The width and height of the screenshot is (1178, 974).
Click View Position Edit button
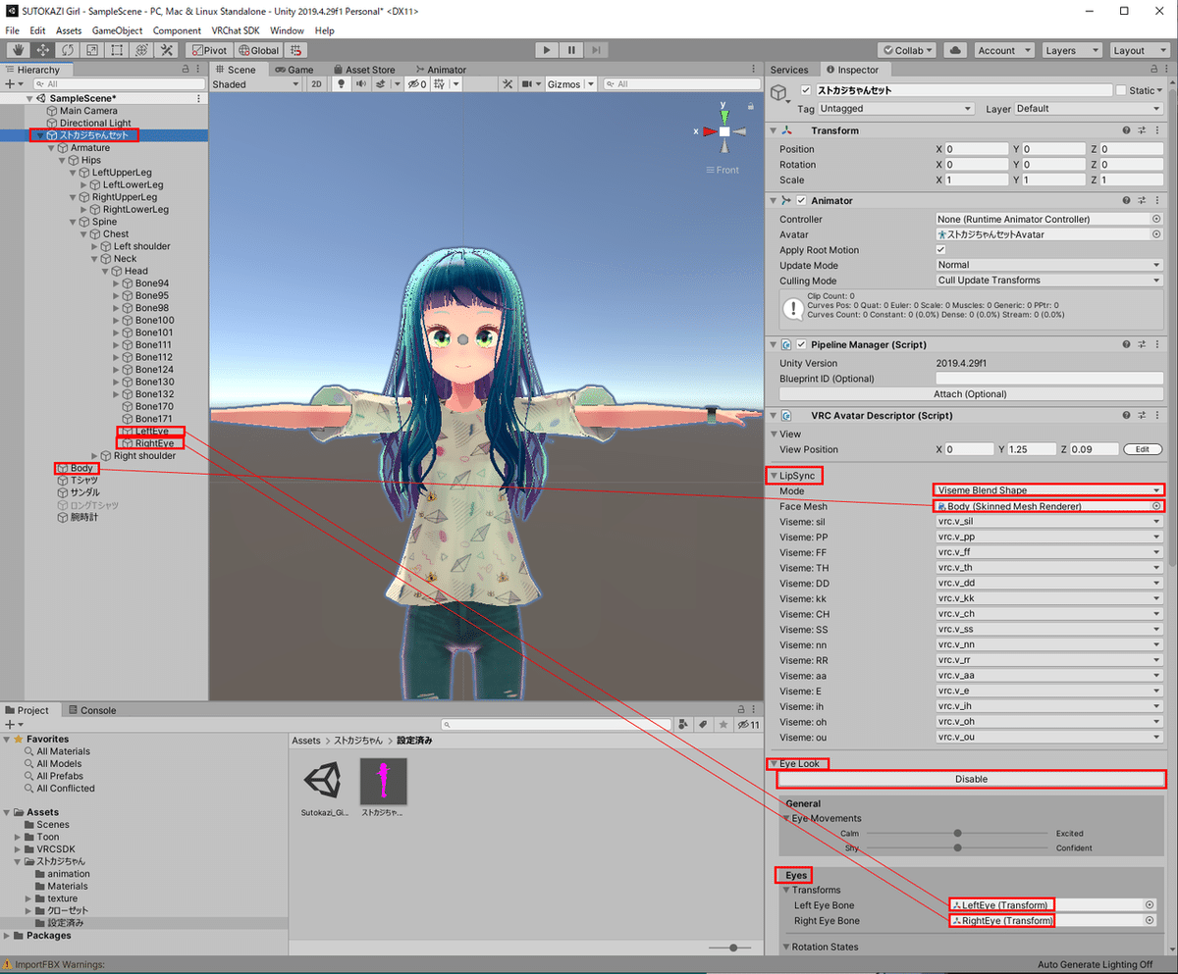(1143, 449)
